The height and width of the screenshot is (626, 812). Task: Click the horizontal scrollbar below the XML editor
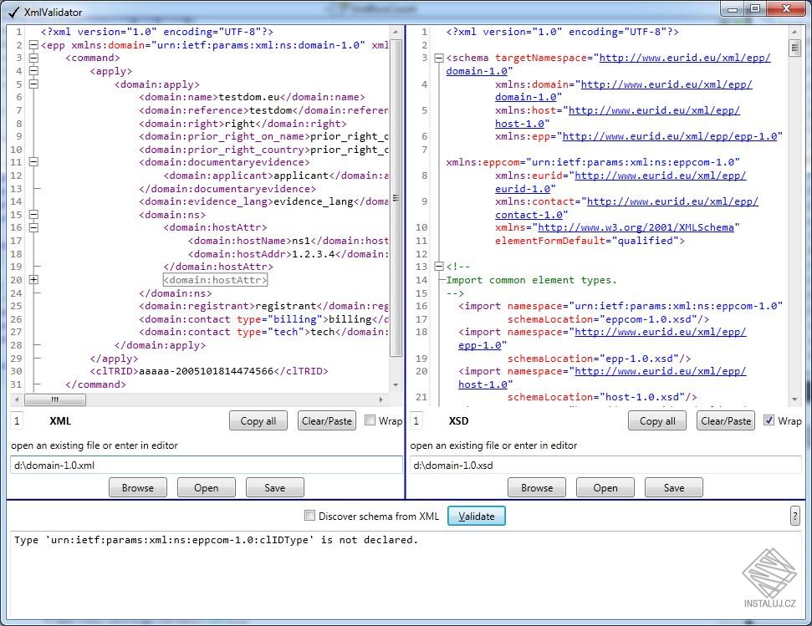[x=54, y=400]
